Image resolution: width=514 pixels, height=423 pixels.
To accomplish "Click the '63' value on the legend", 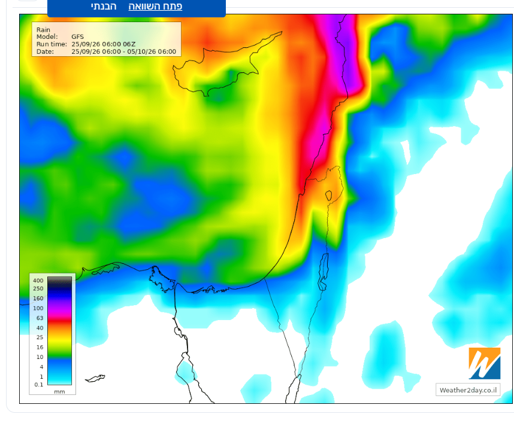I will click(40, 318).
